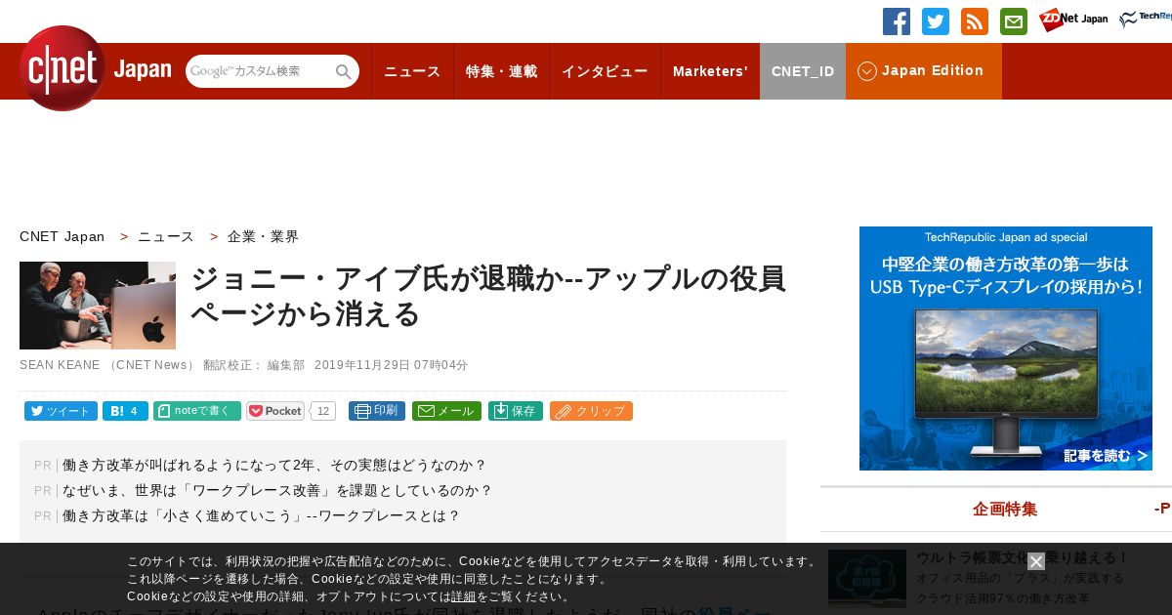Click the search magnifier icon
The image size is (1172, 615).
(344, 71)
